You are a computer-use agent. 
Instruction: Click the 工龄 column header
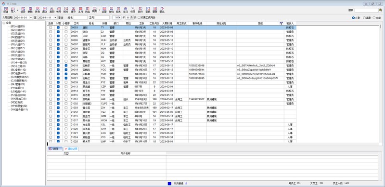click(x=141, y=23)
